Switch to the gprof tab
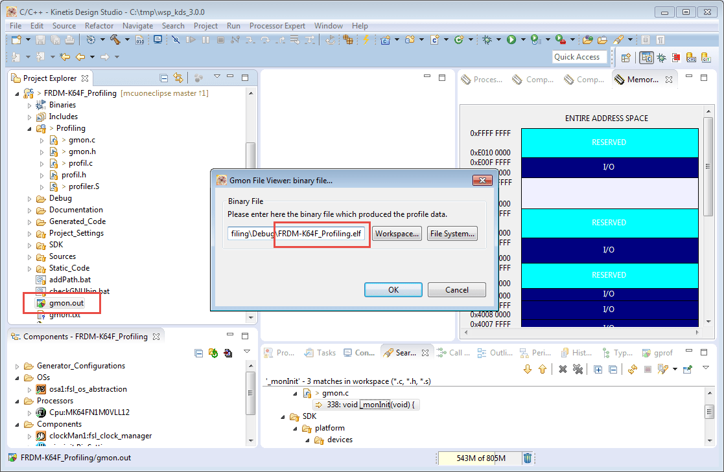 (x=658, y=353)
